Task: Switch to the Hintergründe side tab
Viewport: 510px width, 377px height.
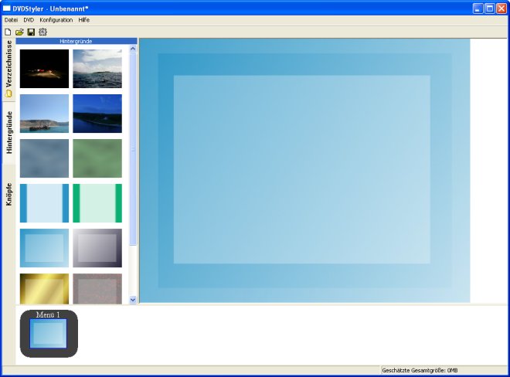Action: click(8, 132)
